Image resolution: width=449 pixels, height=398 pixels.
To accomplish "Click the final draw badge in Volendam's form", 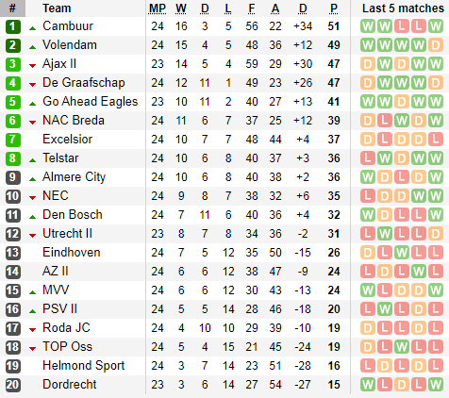I will [436, 45].
